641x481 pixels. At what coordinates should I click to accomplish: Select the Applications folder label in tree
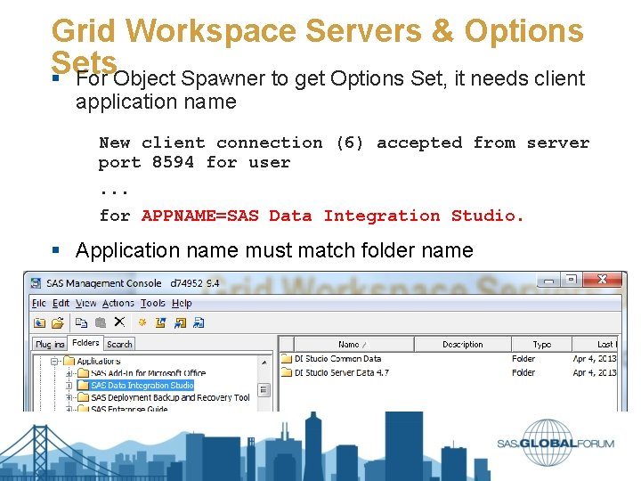(x=99, y=361)
